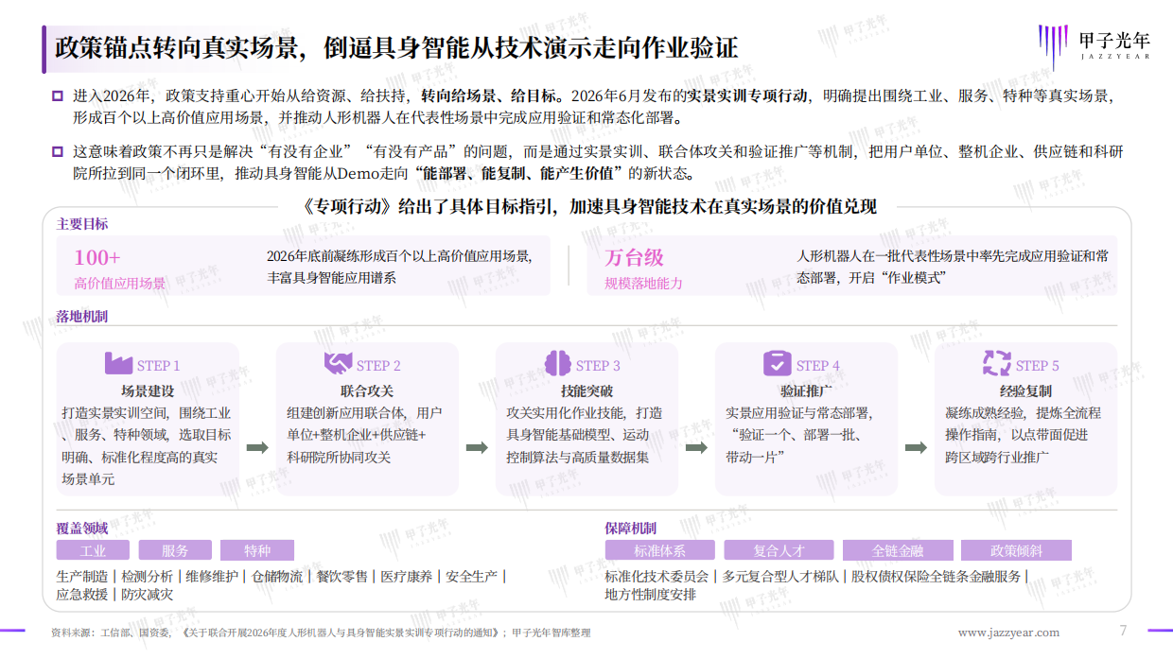The image size is (1173, 659).
Task: Select the 标准体系 tag
Action: [660, 550]
